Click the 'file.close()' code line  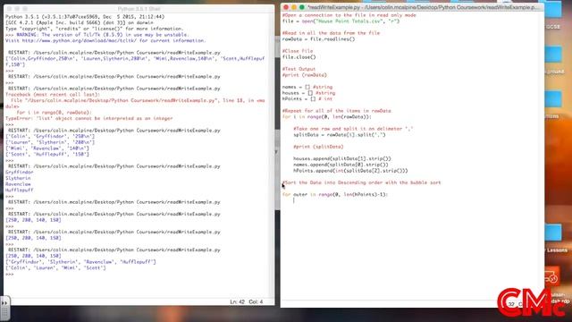click(299, 57)
